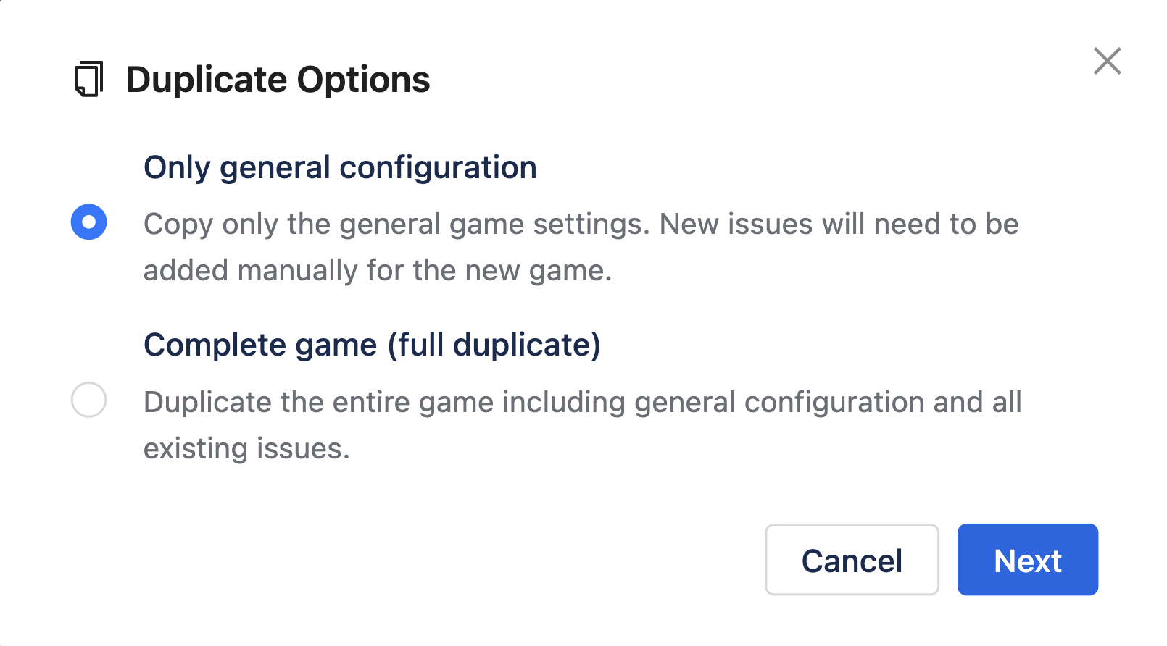Select the Only general configuration radio button
The image size is (1167, 646).
pos(89,222)
